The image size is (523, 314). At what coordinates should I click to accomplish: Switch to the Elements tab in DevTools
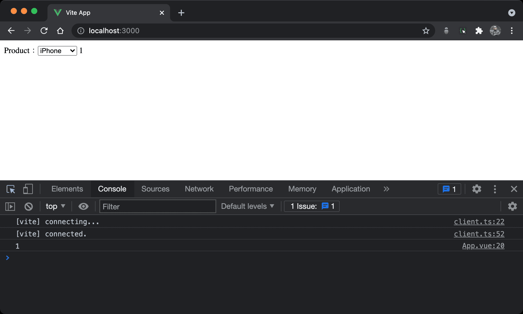67,189
